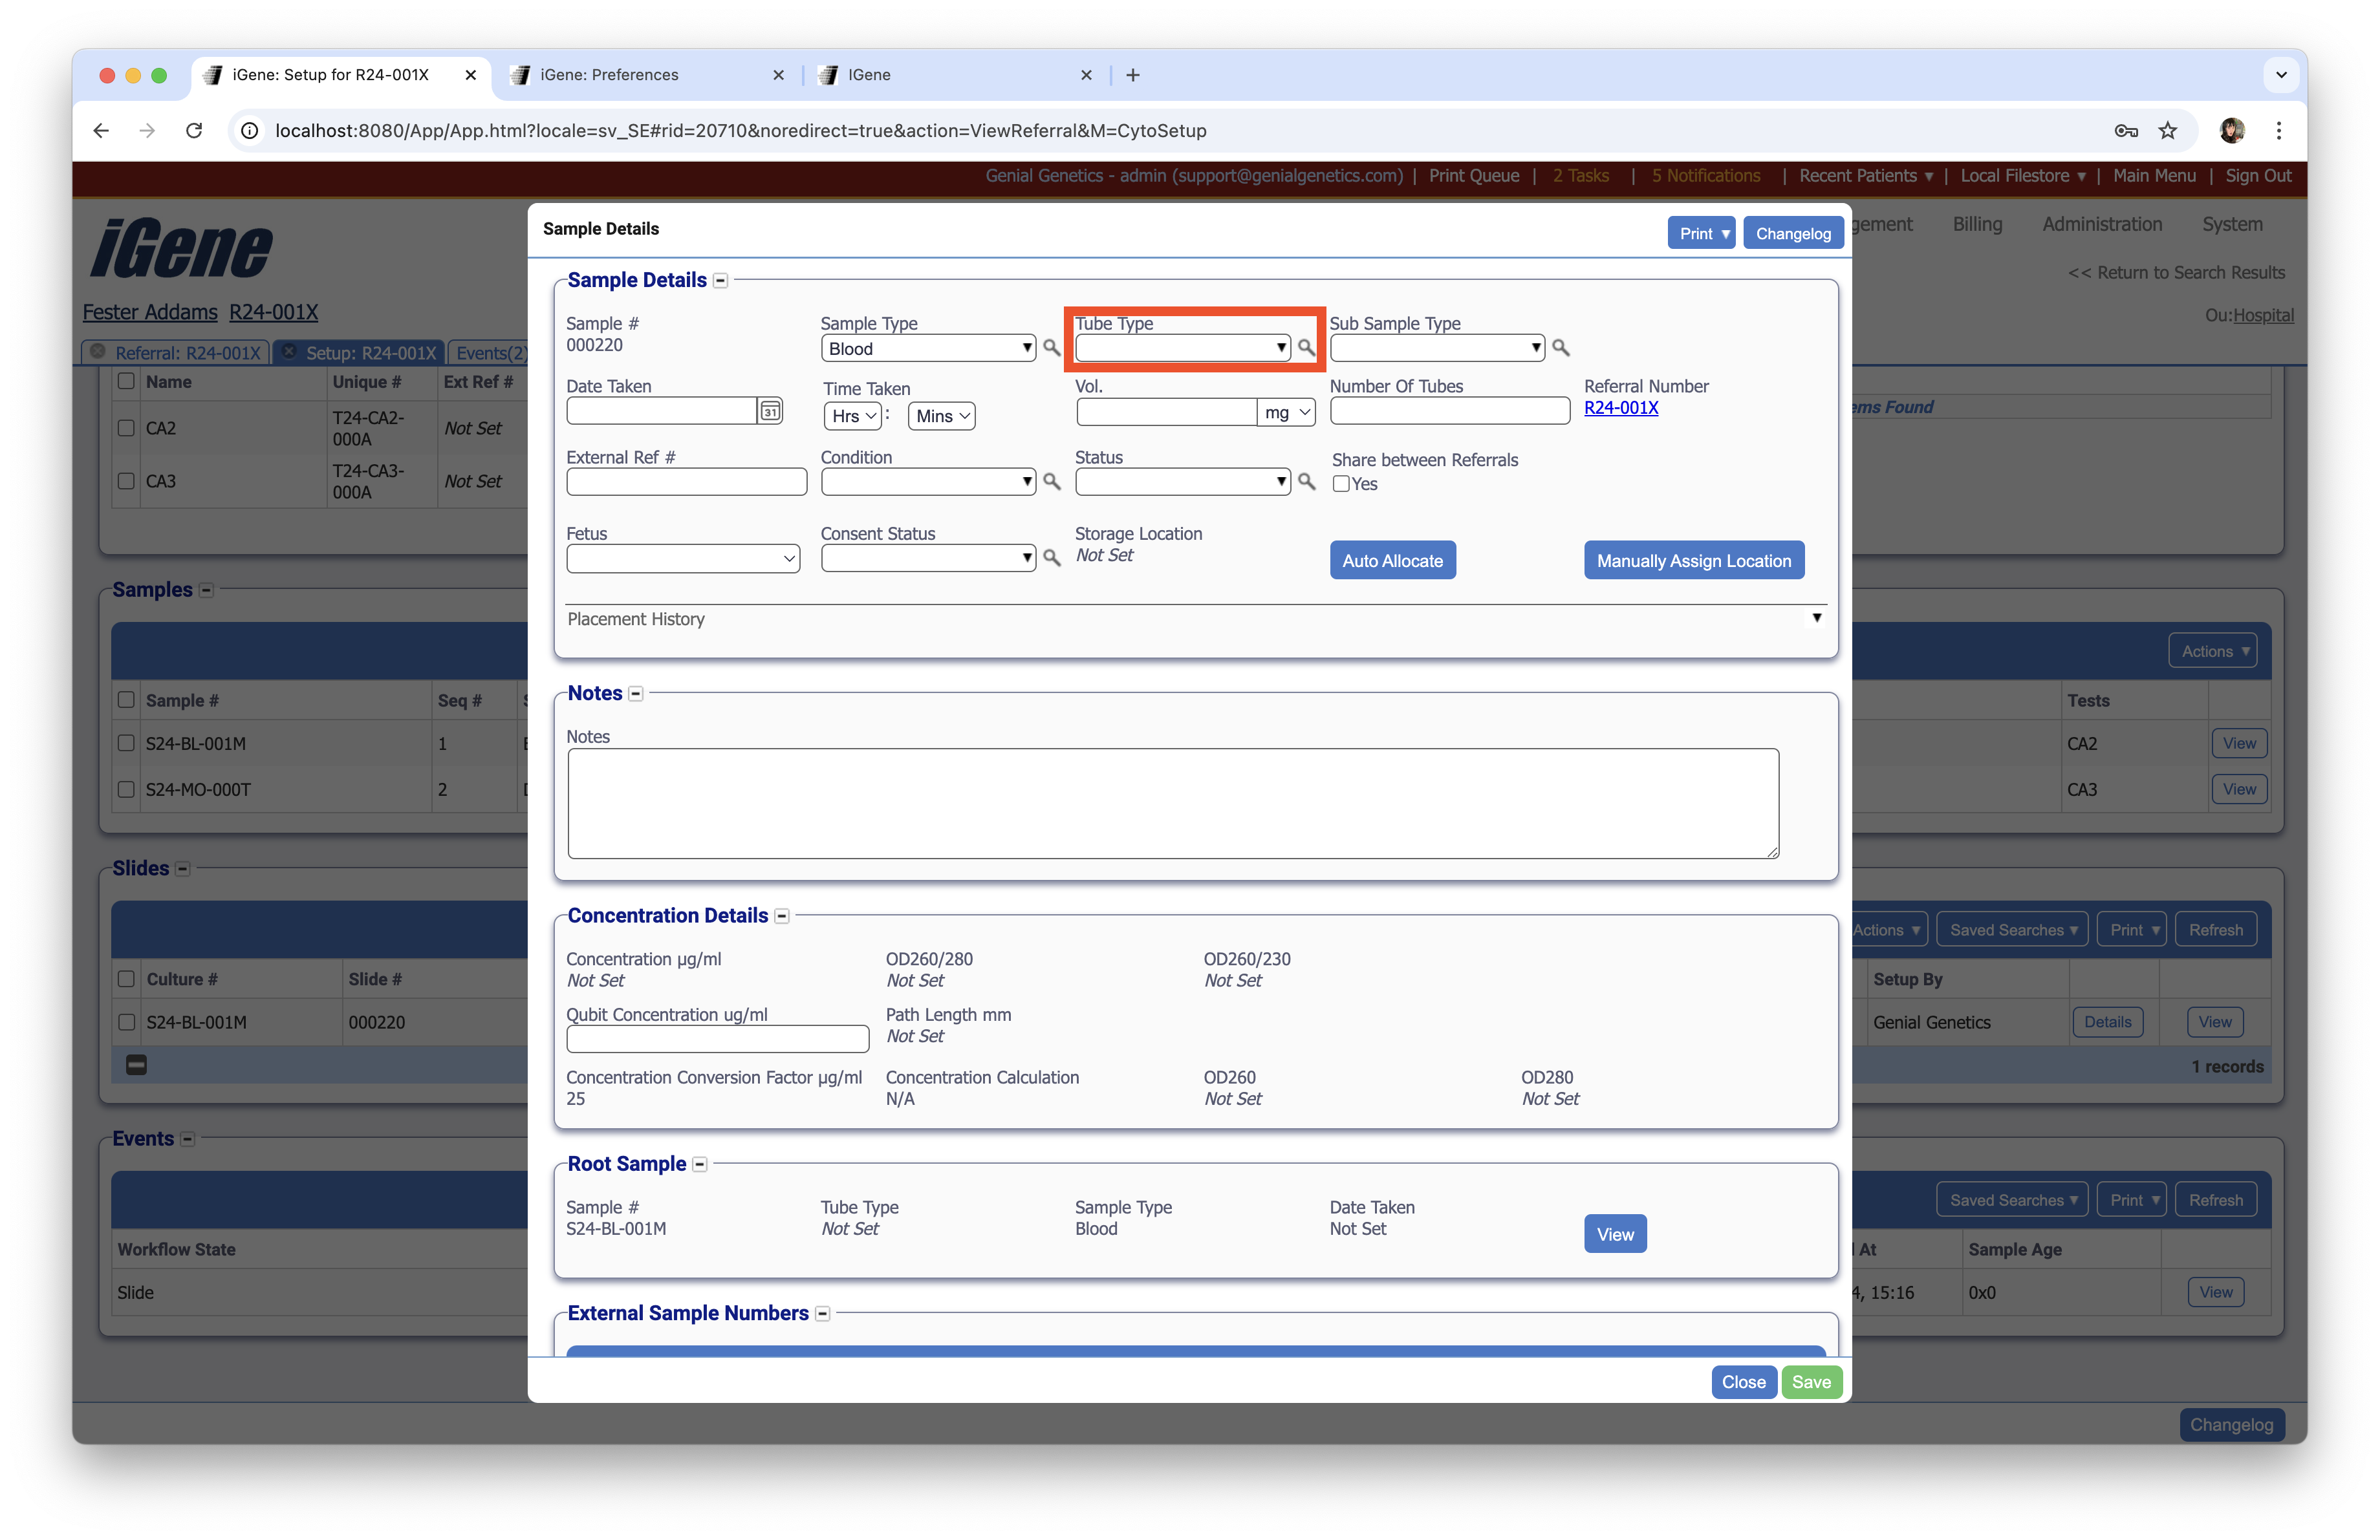Collapse the Notes section minus icon
Image resolution: width=2380 pixels, height=1540 pixels.
tap(636, 694)
